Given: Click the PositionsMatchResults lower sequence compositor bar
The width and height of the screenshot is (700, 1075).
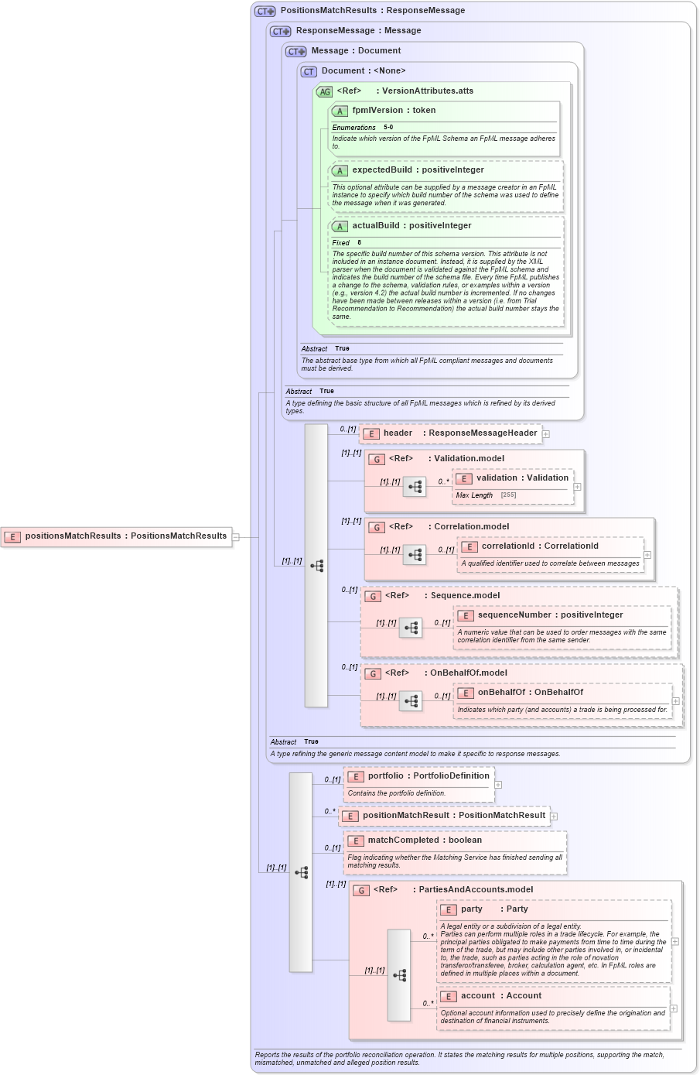Looking at the screenshot, I should [301, 872].
